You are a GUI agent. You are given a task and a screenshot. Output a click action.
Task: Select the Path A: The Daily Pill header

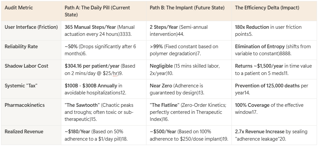(x=98, y=11)
